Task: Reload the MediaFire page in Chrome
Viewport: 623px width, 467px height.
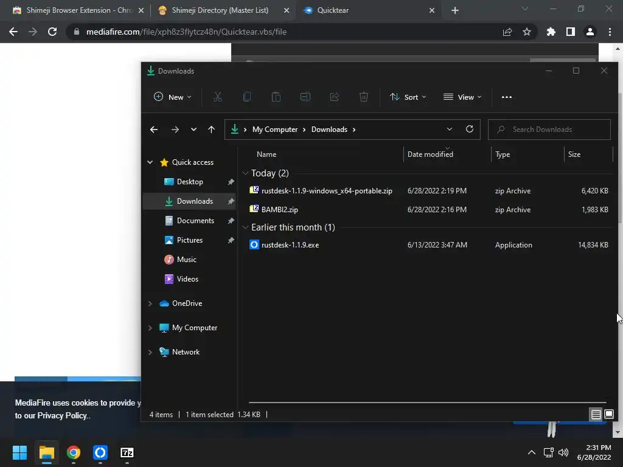Action: (52, 32)
